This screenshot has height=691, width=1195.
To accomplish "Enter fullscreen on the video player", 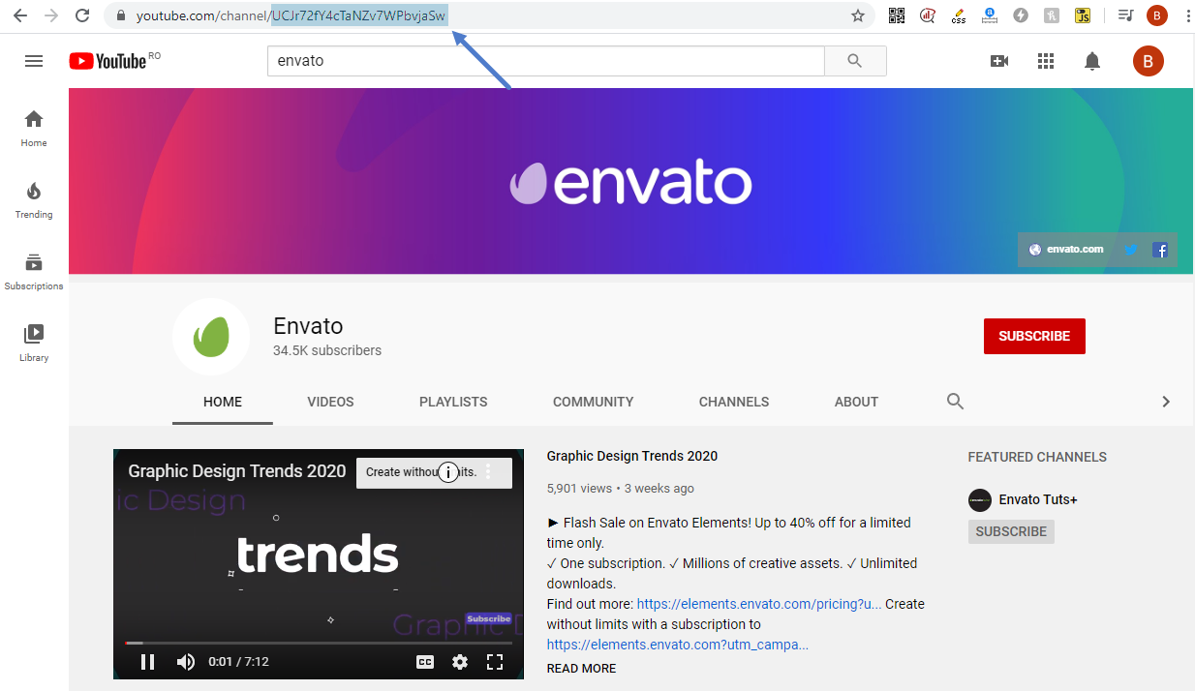I will click(495, 662).
